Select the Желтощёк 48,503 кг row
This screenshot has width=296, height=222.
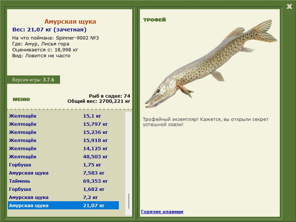pyautogui.click(x=64, y=156)
